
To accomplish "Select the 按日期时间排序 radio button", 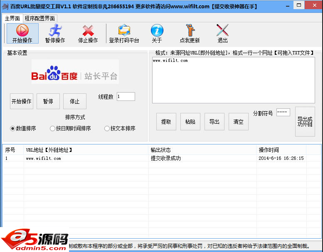I will point(70,128).
